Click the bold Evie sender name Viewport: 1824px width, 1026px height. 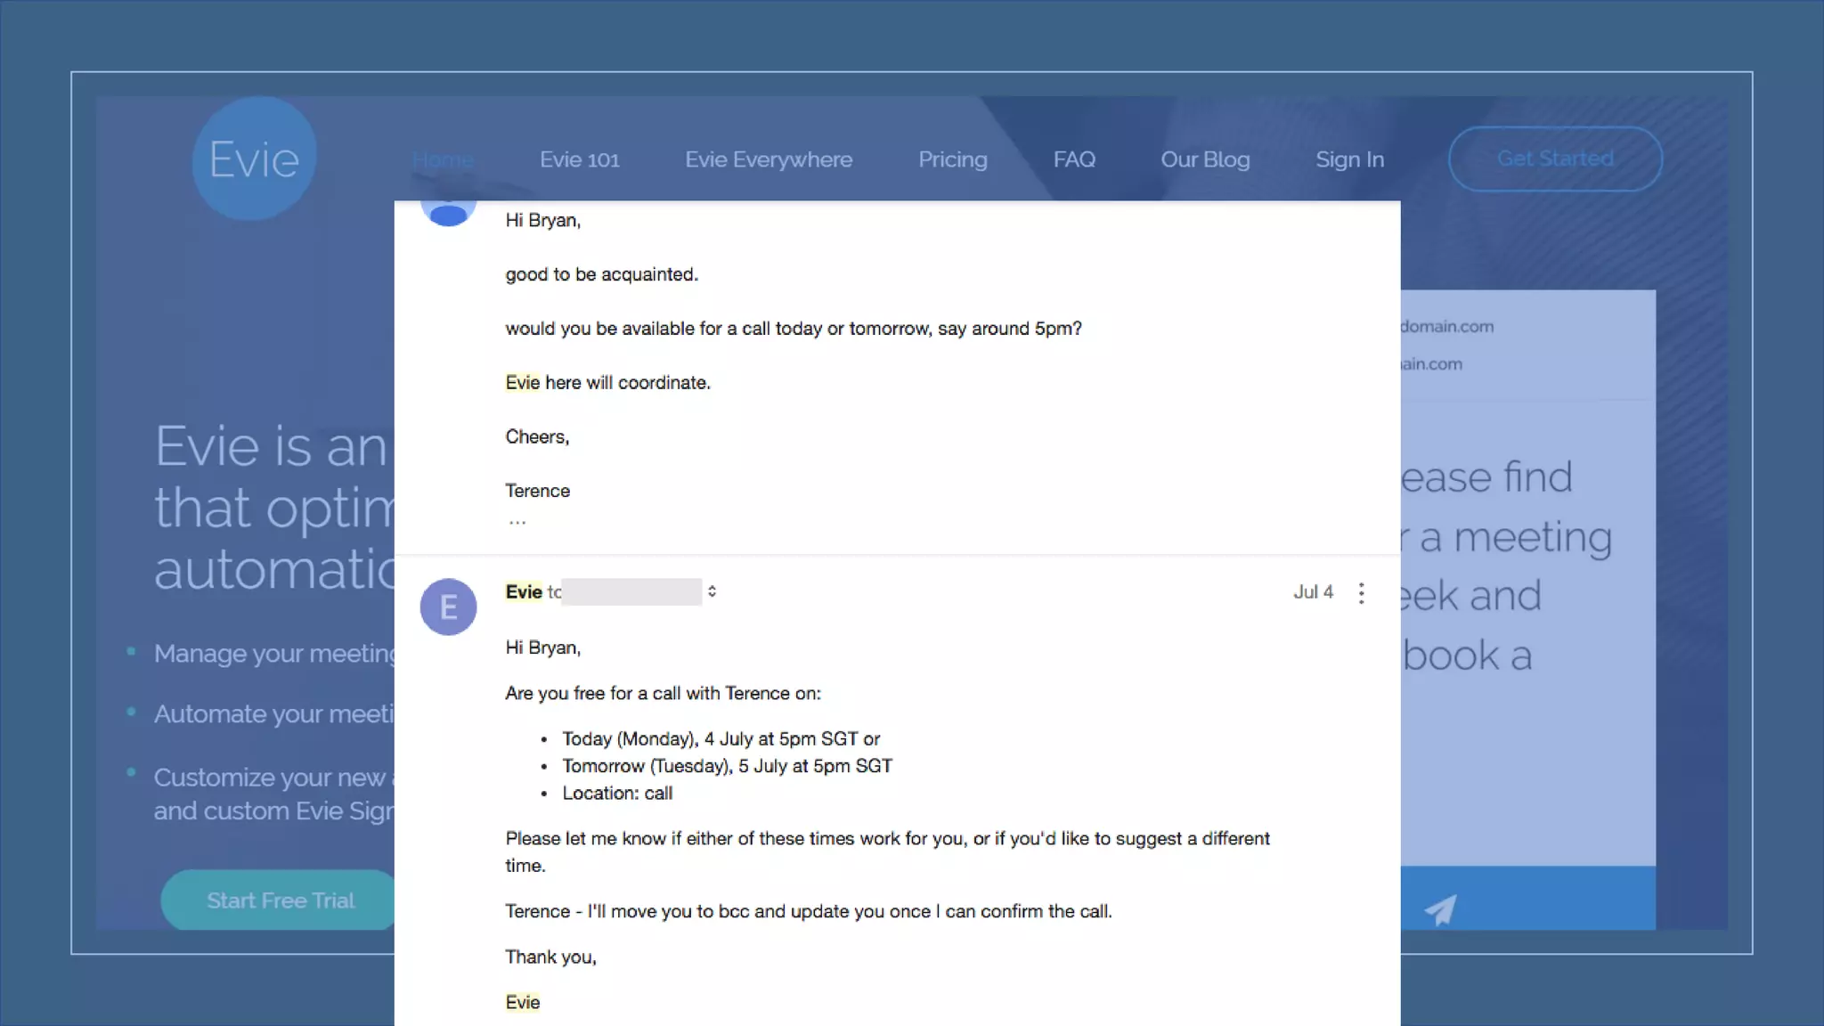(524, 592)
